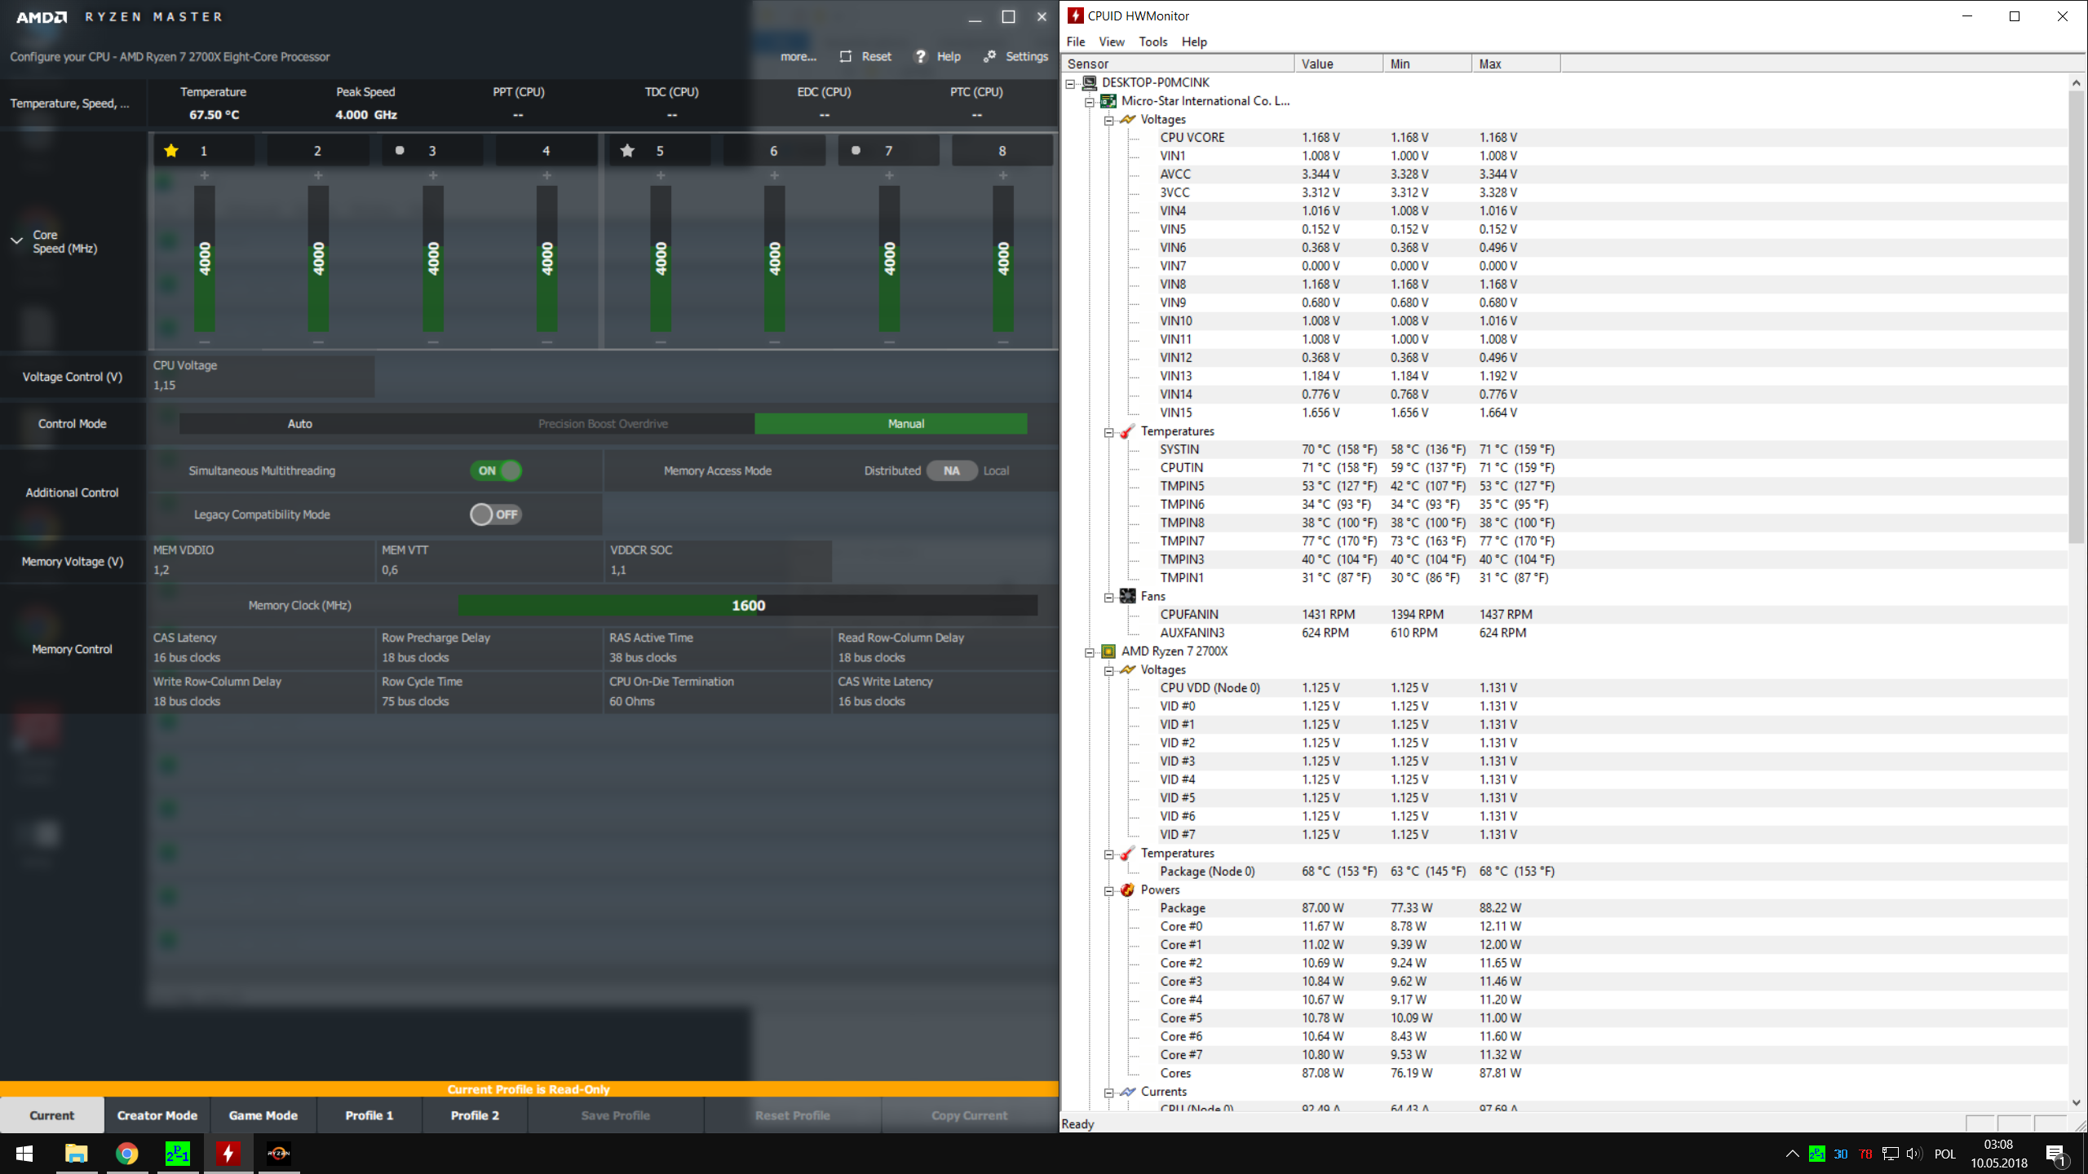
Task: Open HWMonitor Tools menu
Action: (1153, 42)
